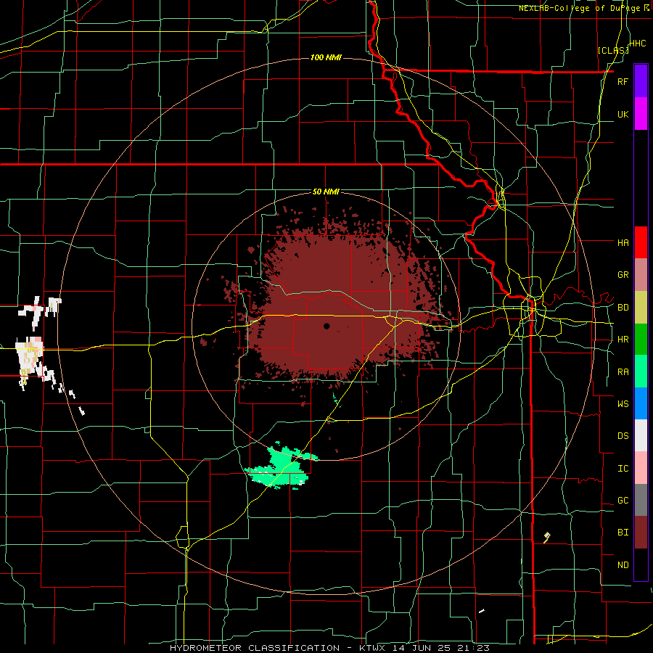
Task: Click the RF legend label
Action: point(623,81)
